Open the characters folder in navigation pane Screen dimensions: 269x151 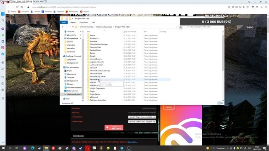point(71,45)
